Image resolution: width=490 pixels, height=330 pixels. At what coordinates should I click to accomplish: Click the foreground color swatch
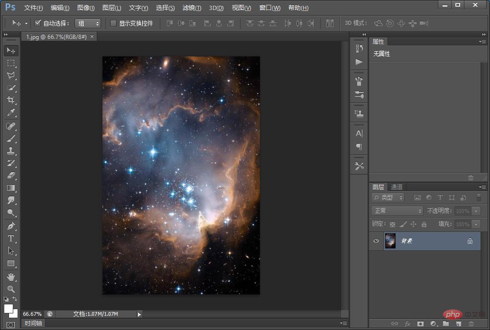tap(9, 309)
